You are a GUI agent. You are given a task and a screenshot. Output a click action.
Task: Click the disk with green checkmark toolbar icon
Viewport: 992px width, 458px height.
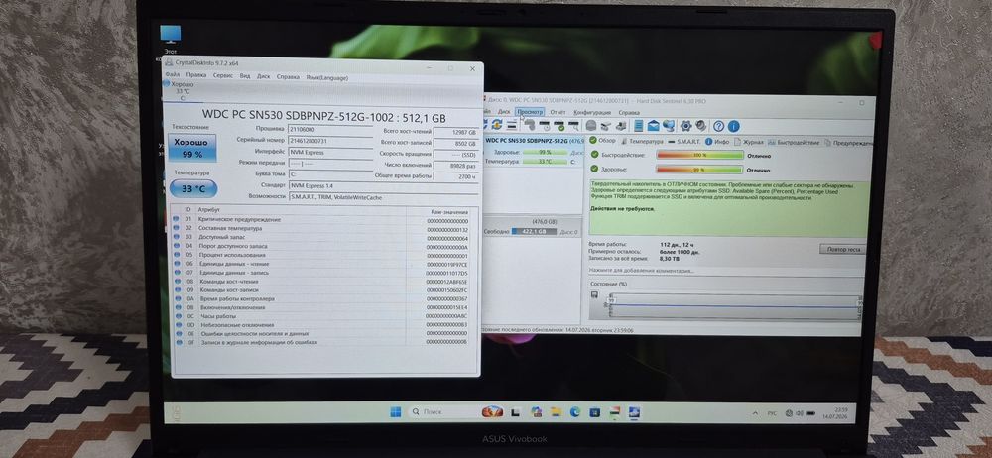pos(561,125)
